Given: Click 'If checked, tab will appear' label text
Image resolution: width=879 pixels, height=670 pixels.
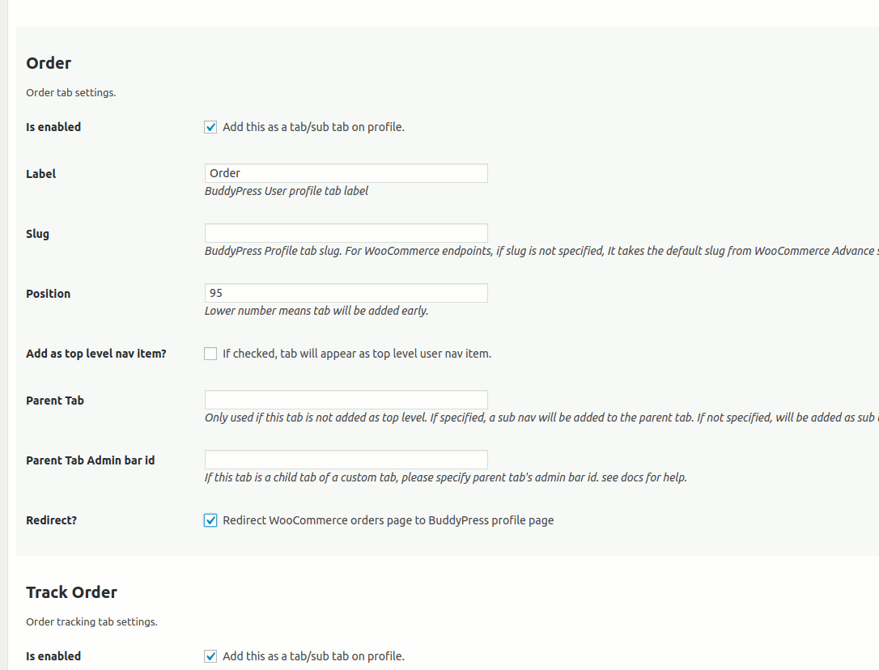Looking at the screenshot, I should click(356, 354).
